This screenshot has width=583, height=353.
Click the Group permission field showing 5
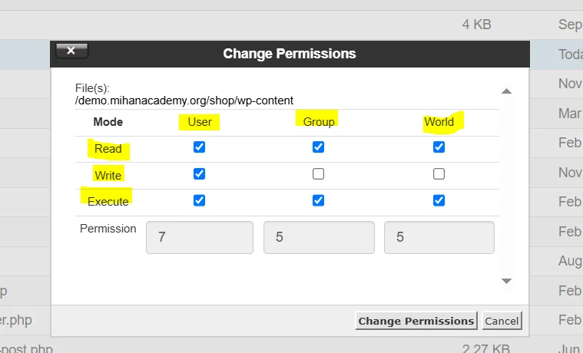tap(319, 238)
